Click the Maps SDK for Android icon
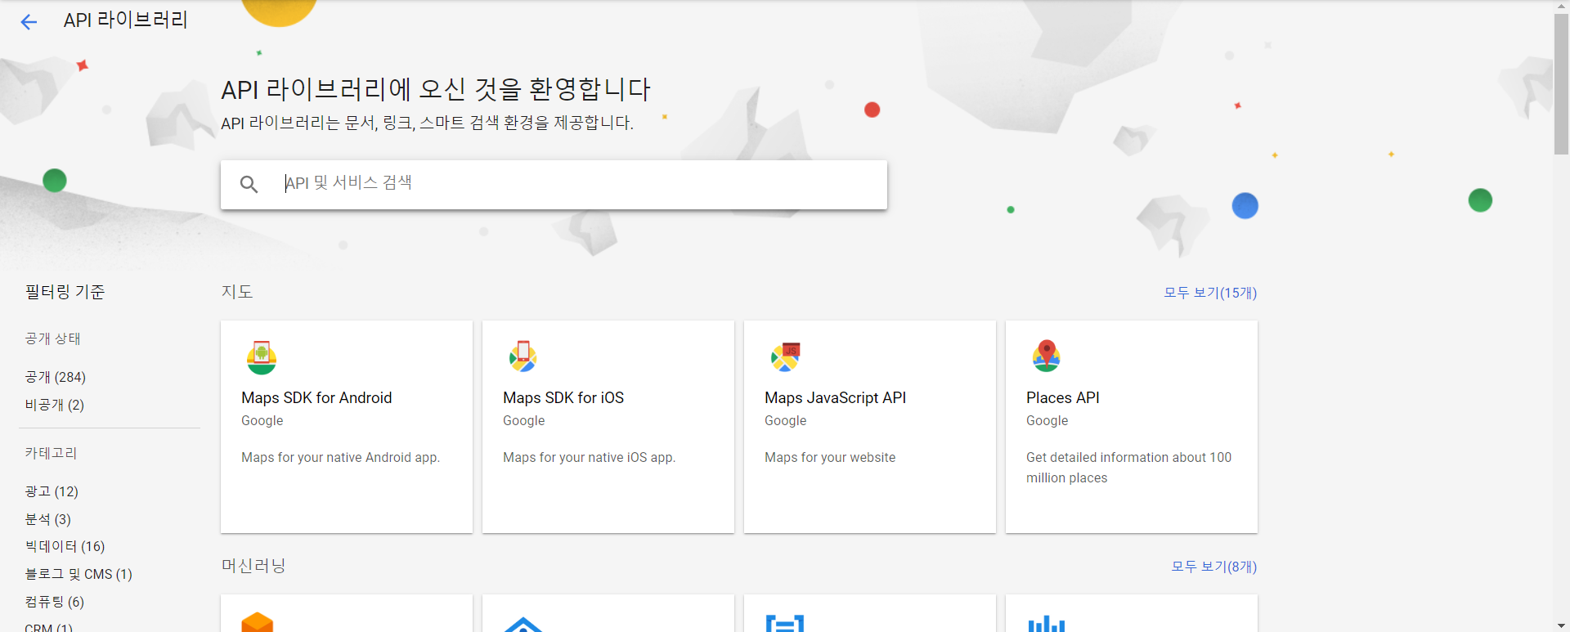 pos(262,356)
